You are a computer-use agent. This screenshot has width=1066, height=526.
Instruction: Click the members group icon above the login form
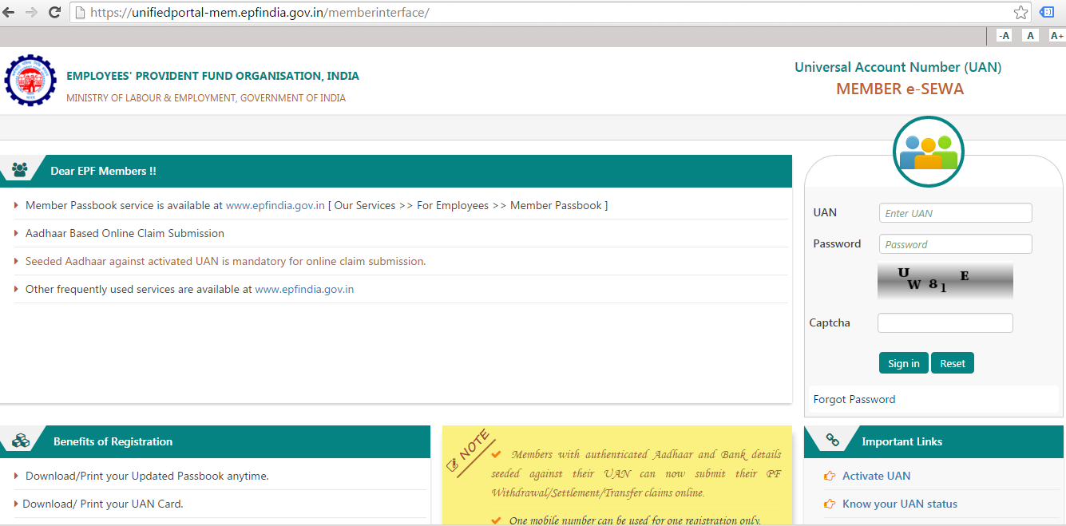(928, 152)
